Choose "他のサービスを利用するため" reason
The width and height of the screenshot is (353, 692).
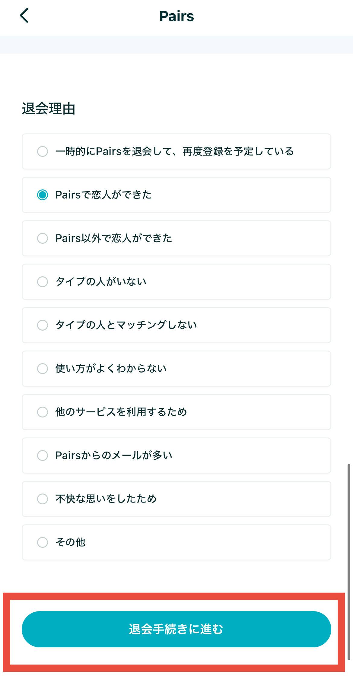pyautogui.click(x=43, y=412)
